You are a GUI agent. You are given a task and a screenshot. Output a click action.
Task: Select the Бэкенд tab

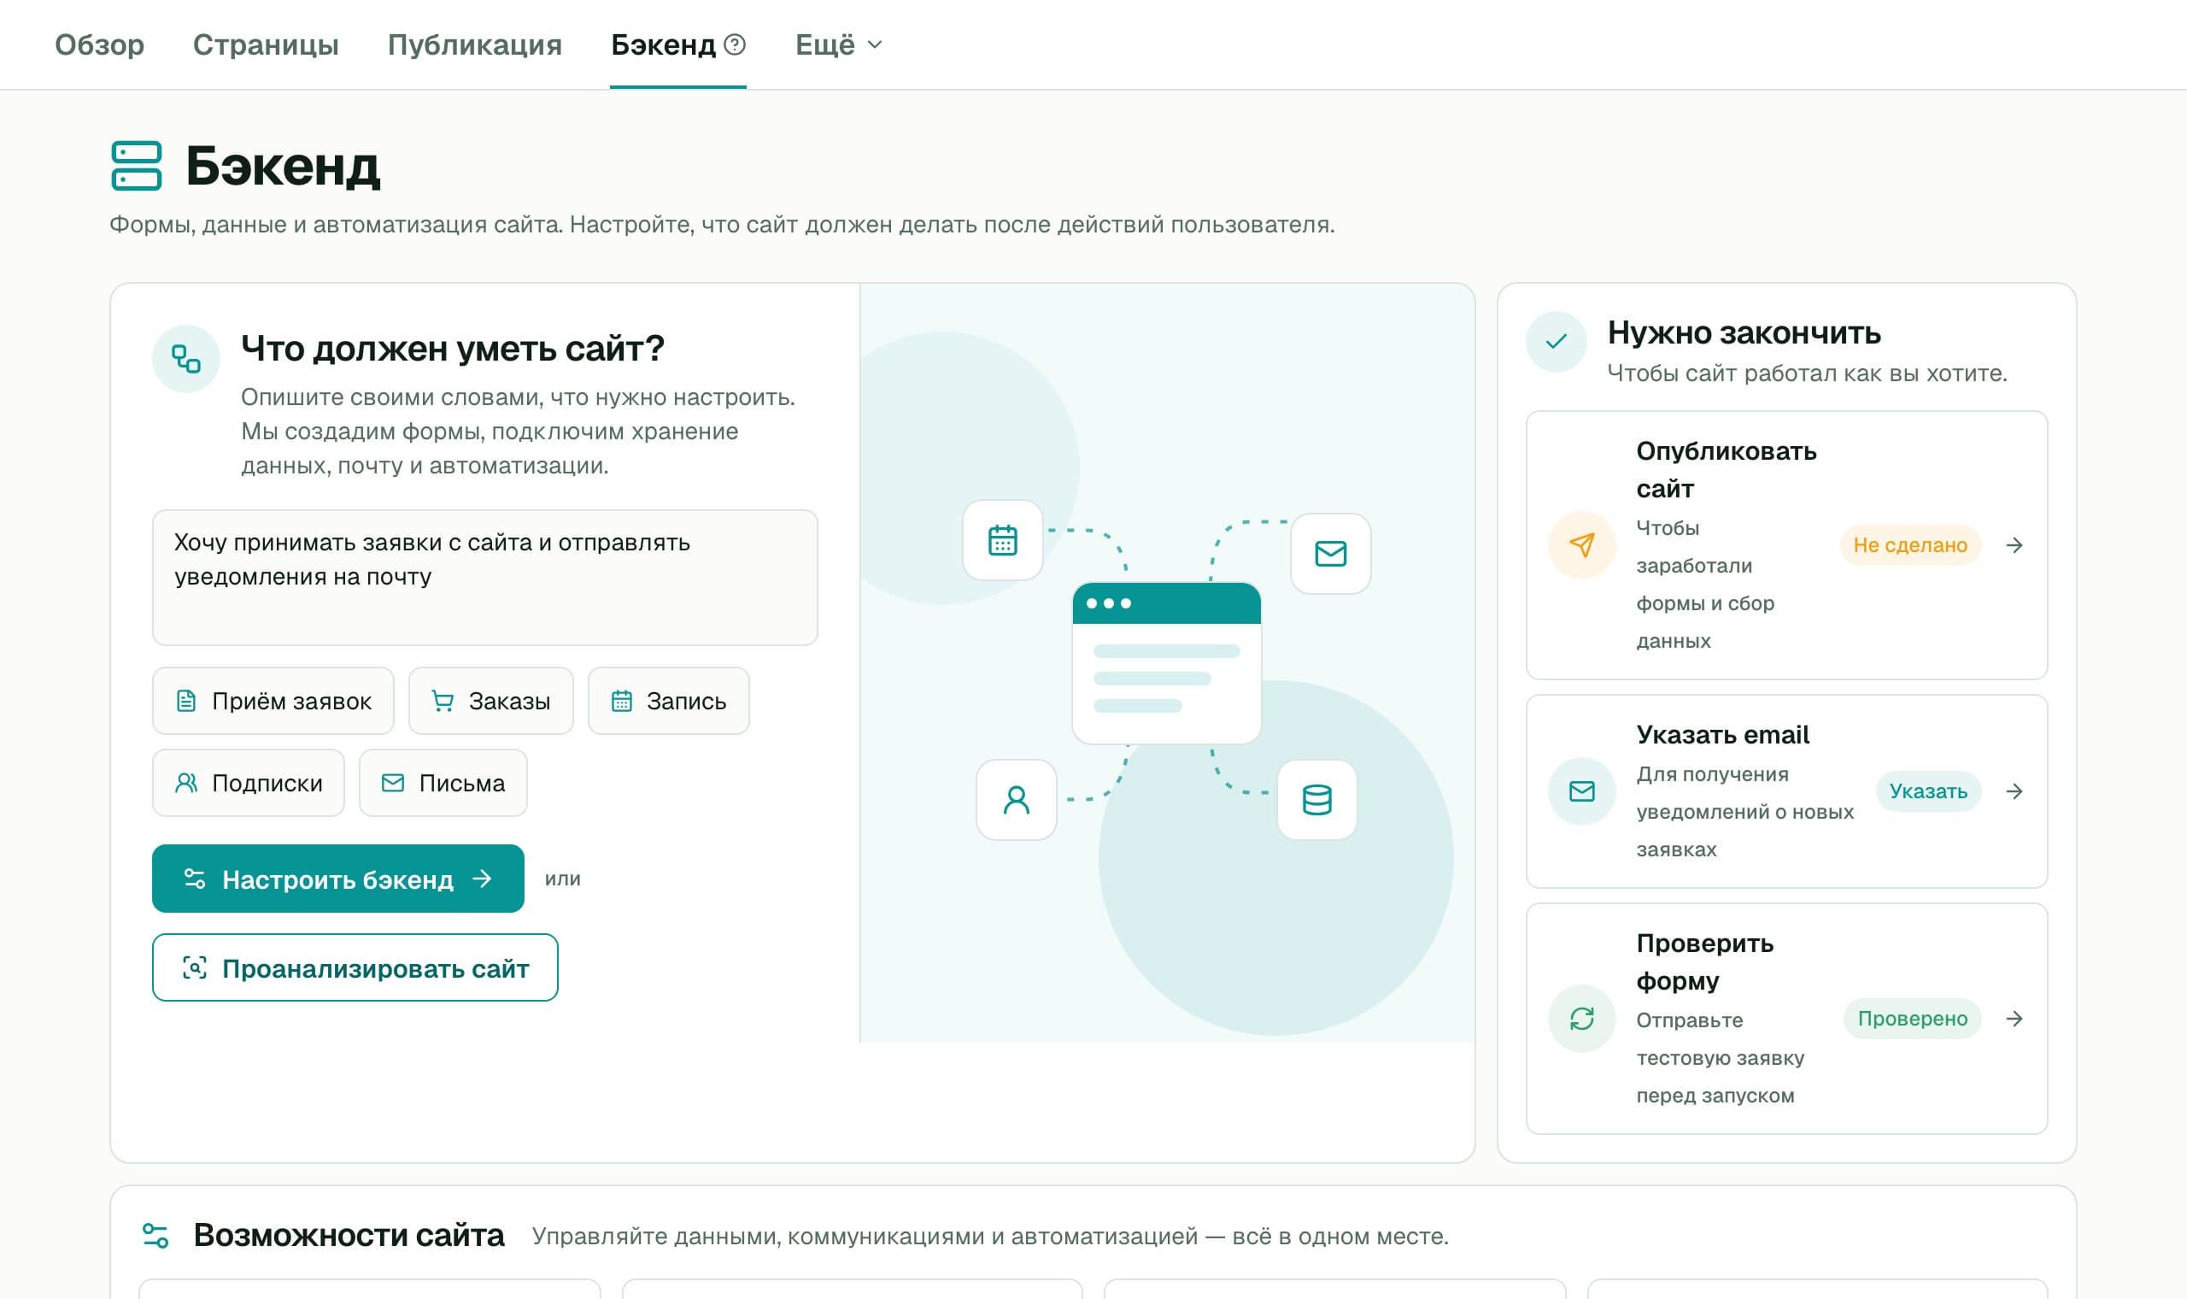click(x=663, y=44)
